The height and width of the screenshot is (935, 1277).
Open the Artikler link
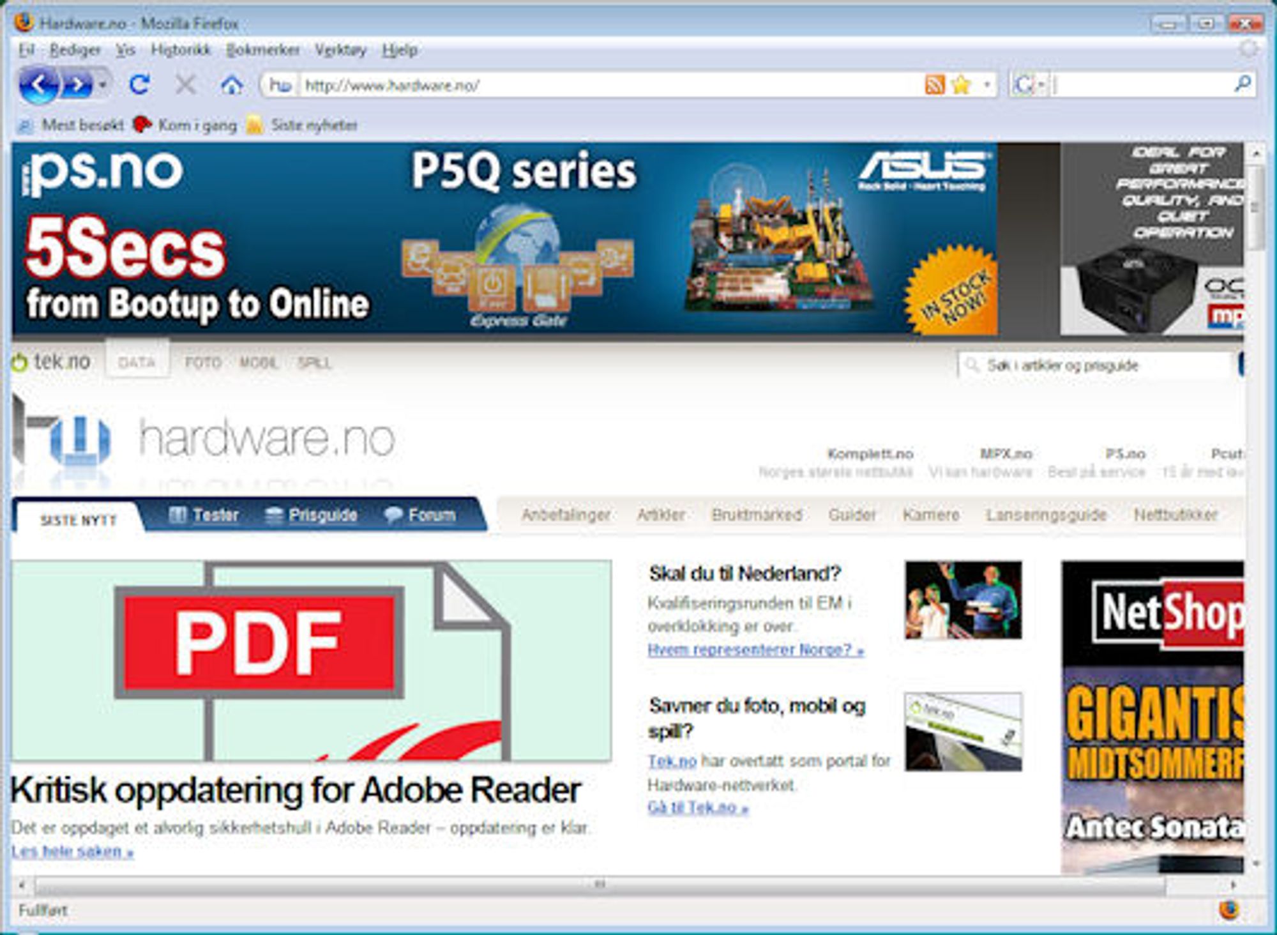point(661,515)
